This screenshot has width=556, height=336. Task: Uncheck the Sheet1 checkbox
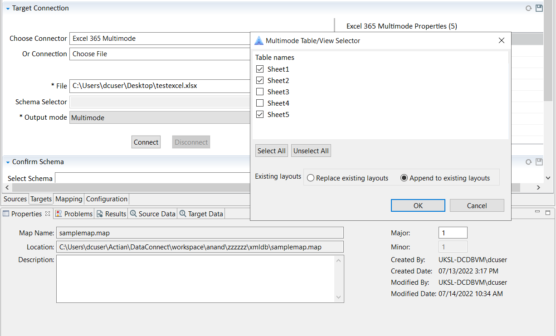pos(260,69)
